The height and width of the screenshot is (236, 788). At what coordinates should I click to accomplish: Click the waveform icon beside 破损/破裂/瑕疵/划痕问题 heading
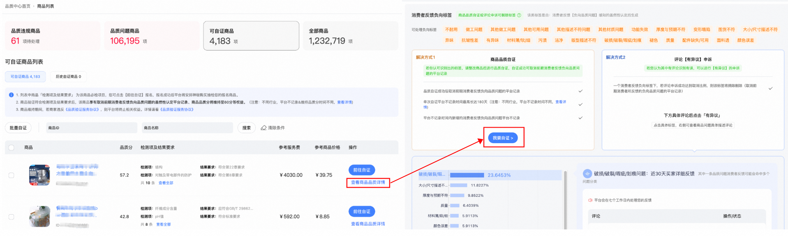[x=587, y=174]
